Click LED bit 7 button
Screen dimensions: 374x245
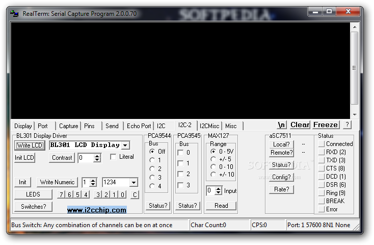pyautogui.click(x=61, y=195)
